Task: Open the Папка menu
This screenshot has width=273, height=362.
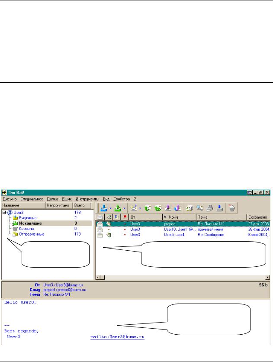Action: click(x=53, y=199)
